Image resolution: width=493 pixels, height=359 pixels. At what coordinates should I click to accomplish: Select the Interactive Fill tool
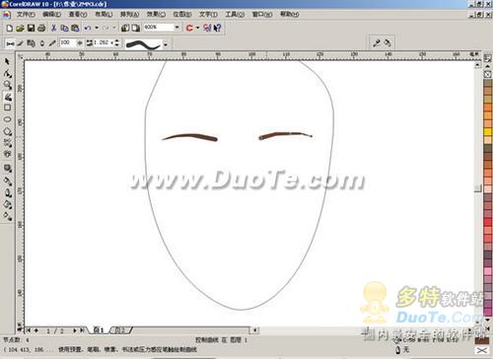coord(7,216)
